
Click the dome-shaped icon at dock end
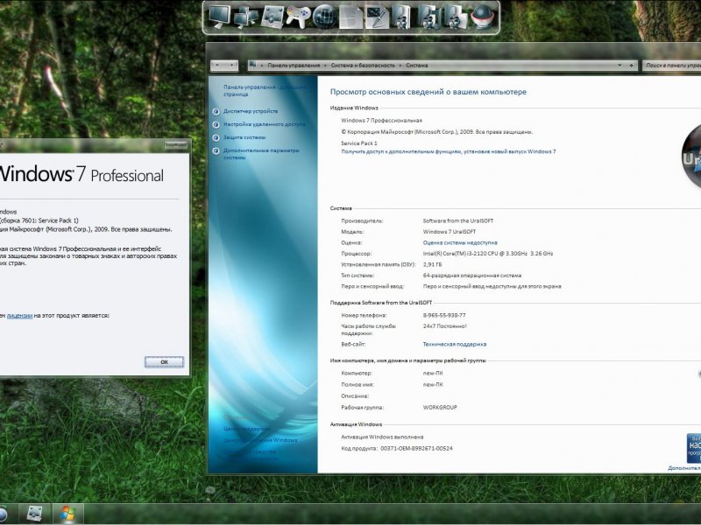[x=482, y=17]
